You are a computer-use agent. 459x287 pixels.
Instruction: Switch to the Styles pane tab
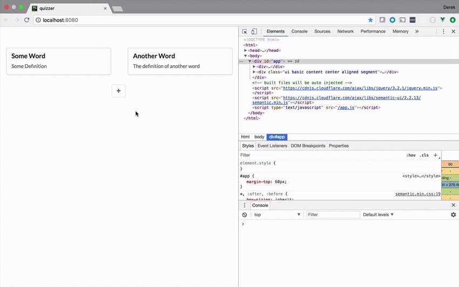(x=248, y=146)
